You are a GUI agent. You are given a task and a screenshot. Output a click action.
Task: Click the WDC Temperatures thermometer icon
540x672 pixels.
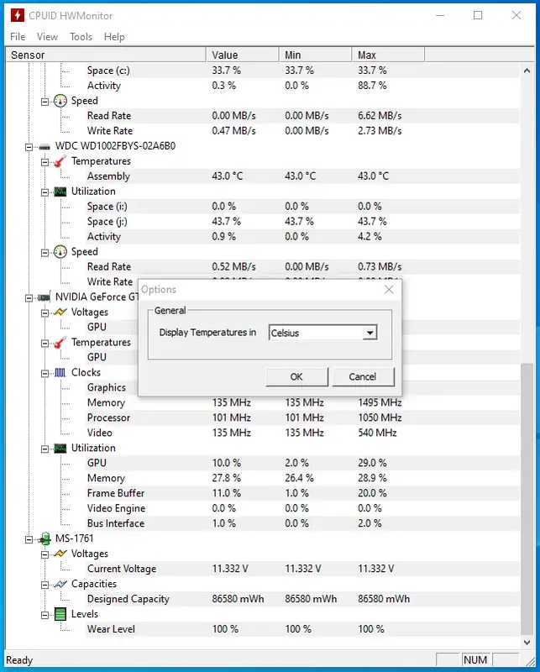coord(60,161)
